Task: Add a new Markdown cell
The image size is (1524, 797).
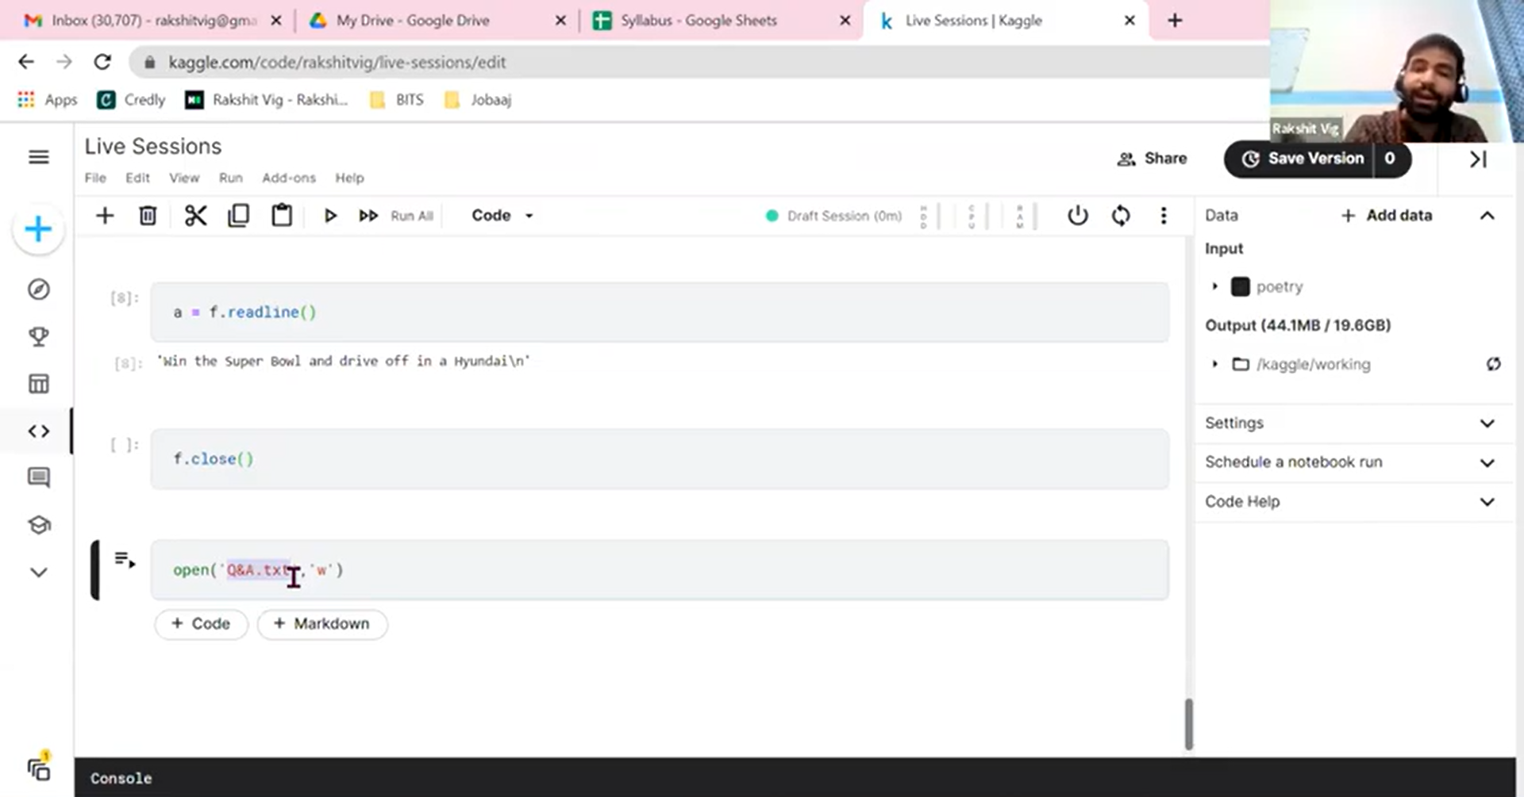Action: click(322, 624)
